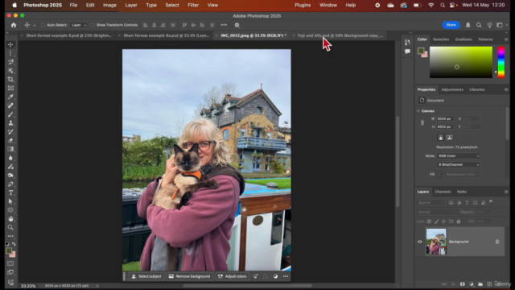The width and height of the screenshot is (515, 290).
Task: Switch to Fuji and Ally.psd document tab
Action: click(x=340, y=35)
